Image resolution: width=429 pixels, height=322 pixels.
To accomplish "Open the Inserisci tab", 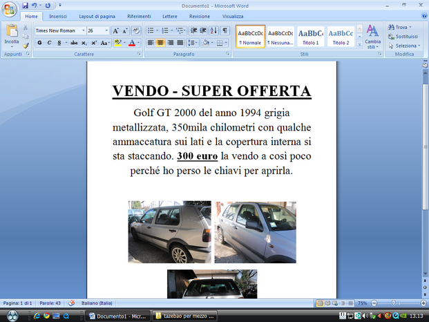I will tap(58, 17).
